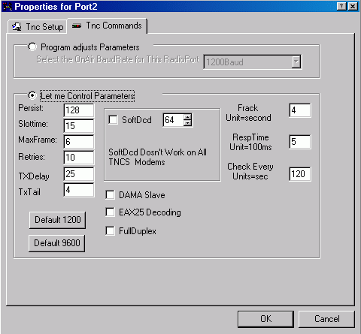Viewport: 361px width, 334px height.
Task: Apply Default 1200 settings
Action: click(x=57, y=220)
